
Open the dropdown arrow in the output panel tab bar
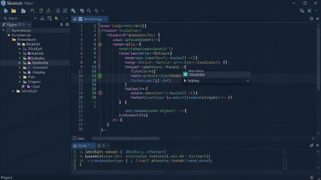(x=108, y=146)
